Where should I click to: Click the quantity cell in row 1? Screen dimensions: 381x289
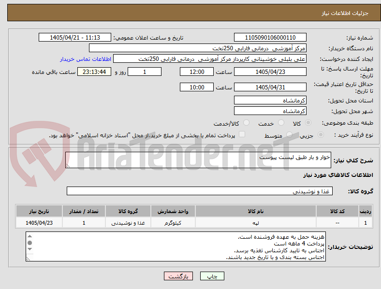tap(84, 223)
